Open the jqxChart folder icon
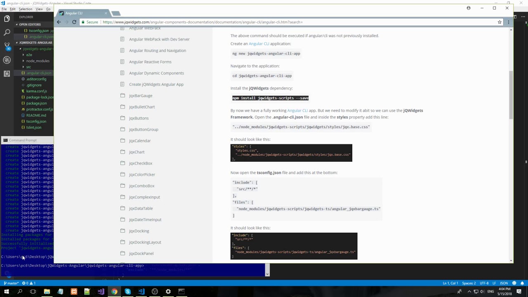This screenshot has width=528, height=297. click(123, 152)
